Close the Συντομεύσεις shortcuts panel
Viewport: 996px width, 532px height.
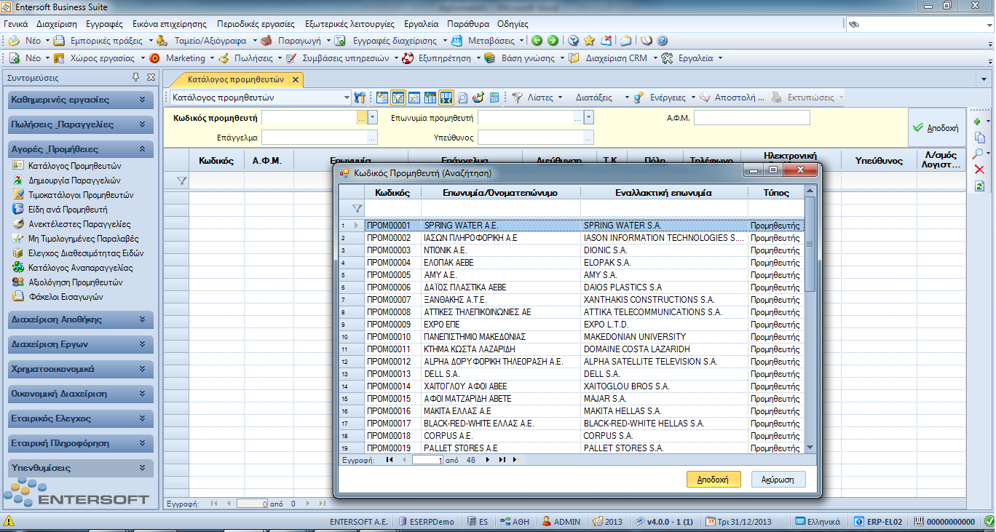(x=151, y=77)
